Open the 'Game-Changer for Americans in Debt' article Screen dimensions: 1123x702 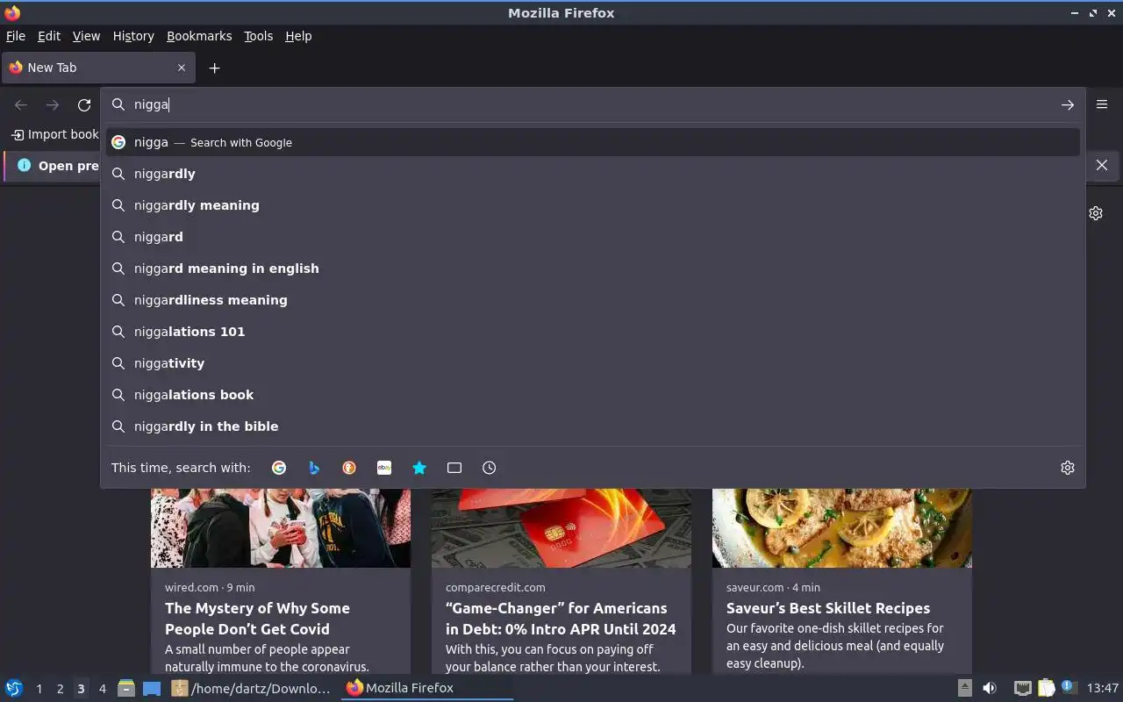561,619
